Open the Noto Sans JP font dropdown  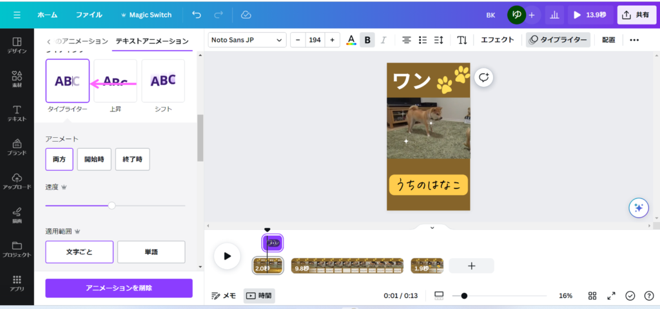[247, 40]
